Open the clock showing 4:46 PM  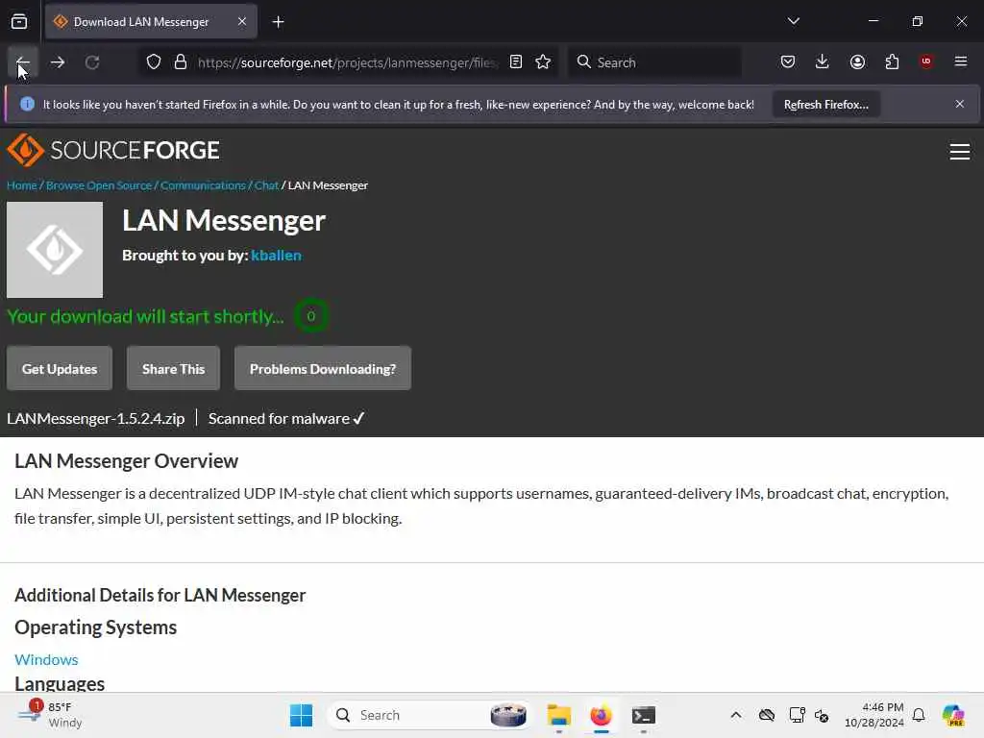(x=874, y=715)
